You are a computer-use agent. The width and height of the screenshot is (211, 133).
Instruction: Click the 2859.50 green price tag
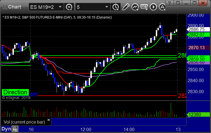[198, 59]
